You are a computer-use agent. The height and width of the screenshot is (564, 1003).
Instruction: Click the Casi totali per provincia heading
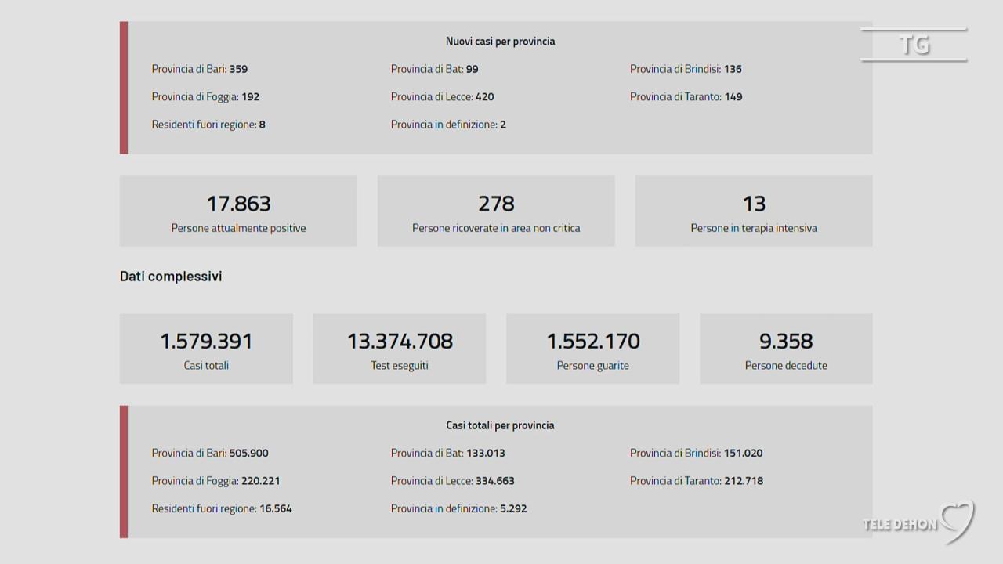[500, 425]
